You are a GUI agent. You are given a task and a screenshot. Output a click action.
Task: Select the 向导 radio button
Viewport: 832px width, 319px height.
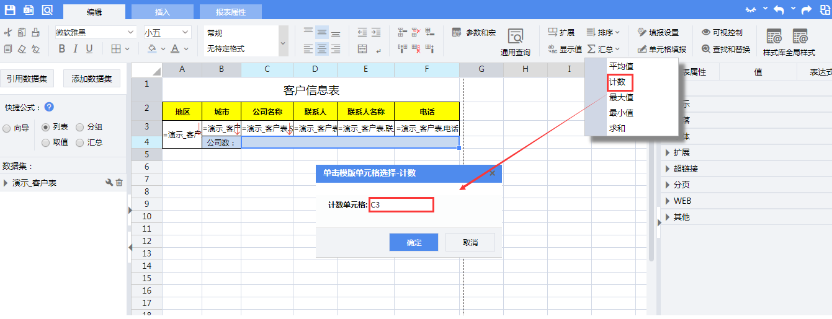[x=7, y=128]
